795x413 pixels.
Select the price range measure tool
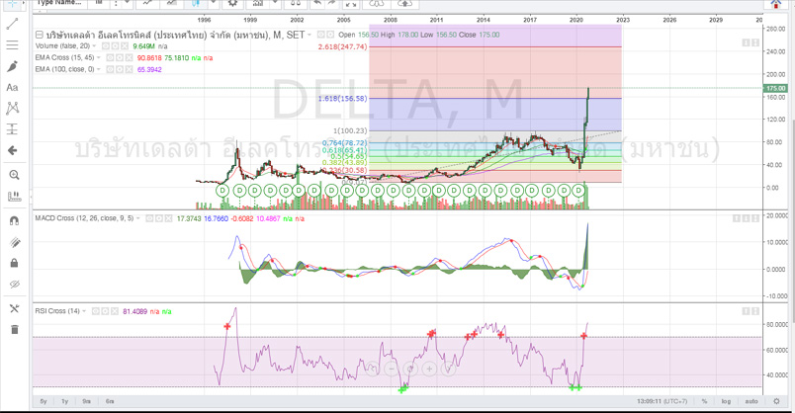[13, 129]
